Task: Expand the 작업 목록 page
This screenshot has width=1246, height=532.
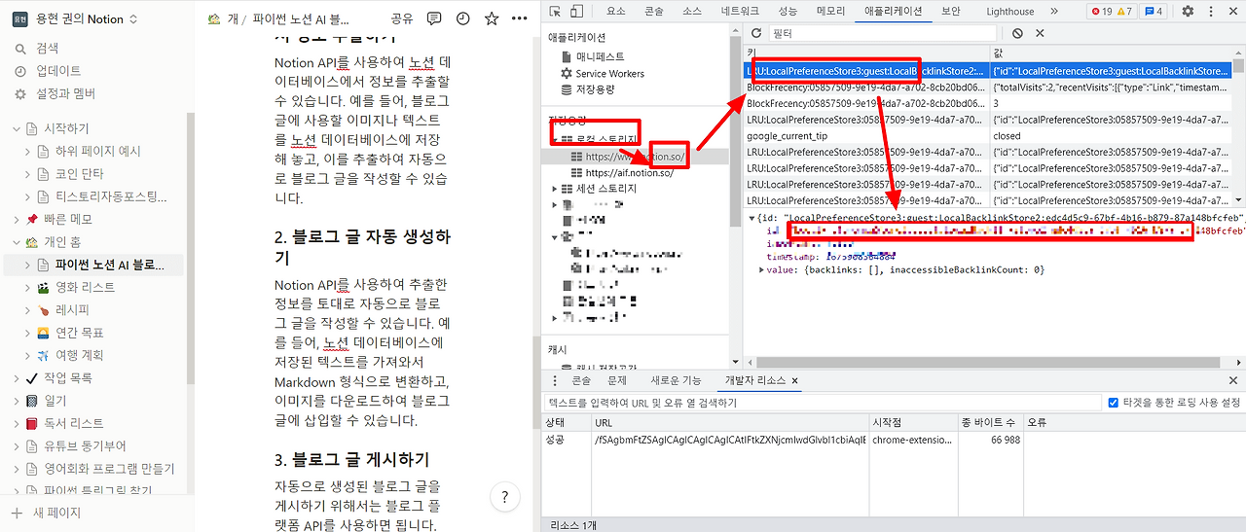Action: tap(16, 377)
